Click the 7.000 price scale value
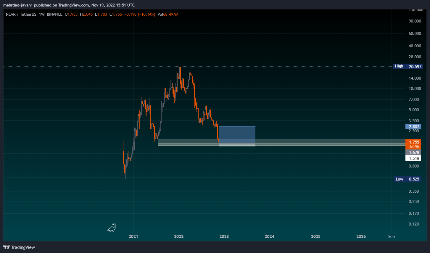 414,99
